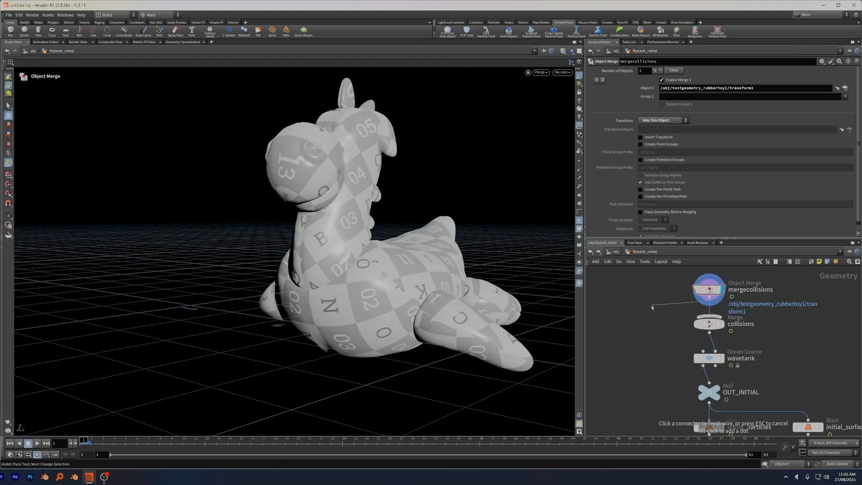Open After Effects from the taskbar

[x=15, y=477]
